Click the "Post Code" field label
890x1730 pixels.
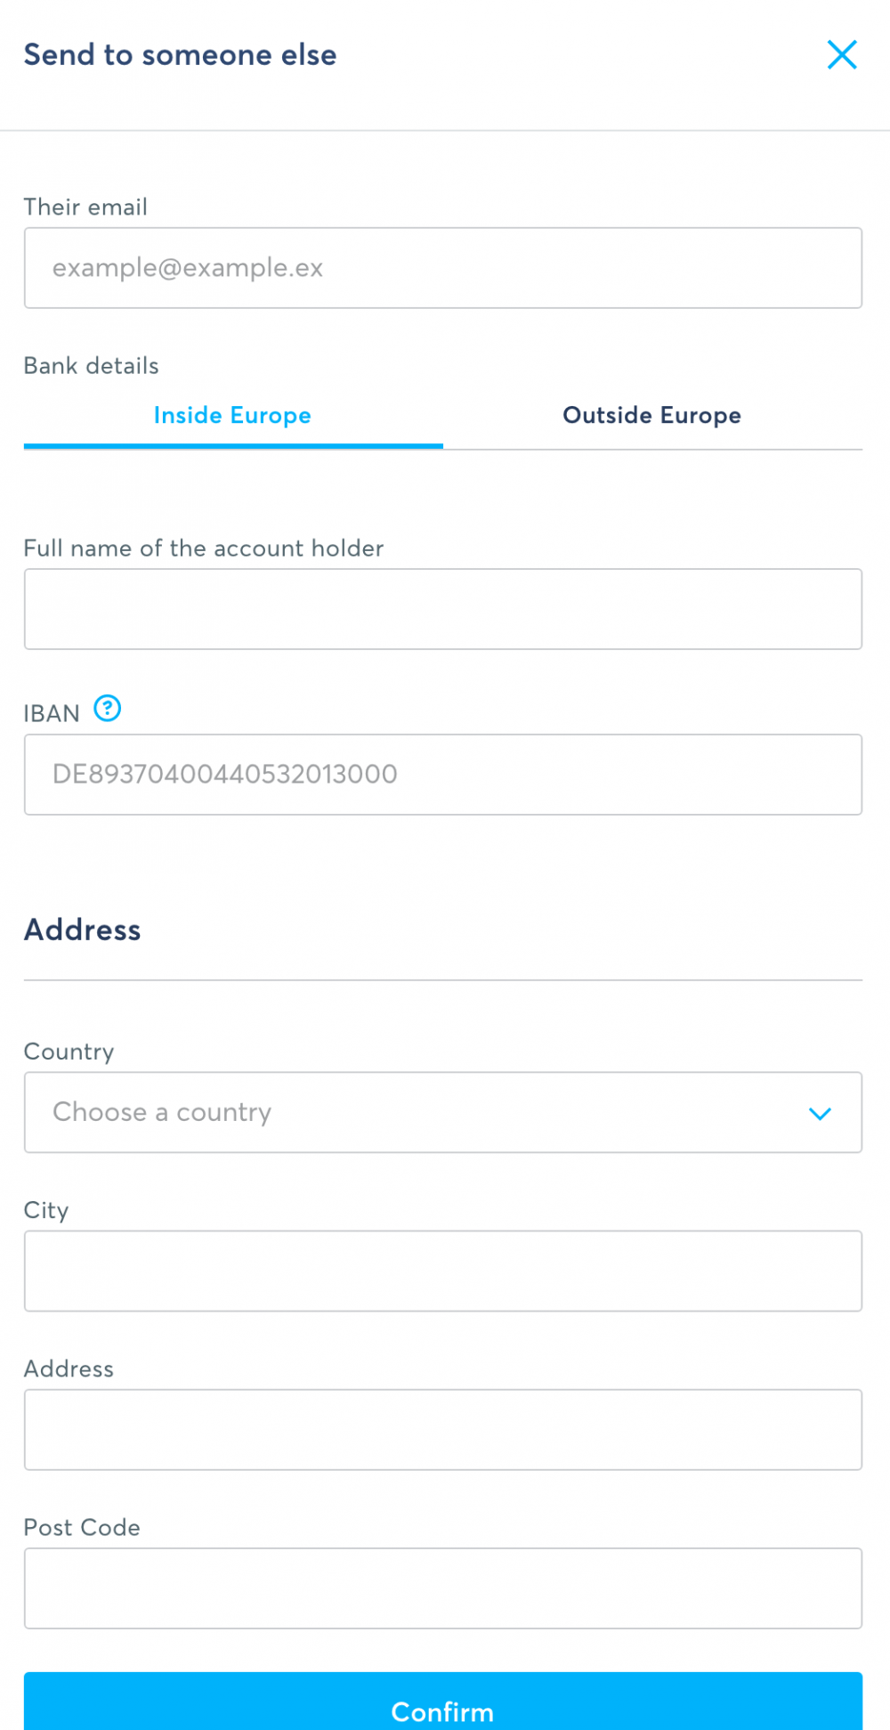82,1528
